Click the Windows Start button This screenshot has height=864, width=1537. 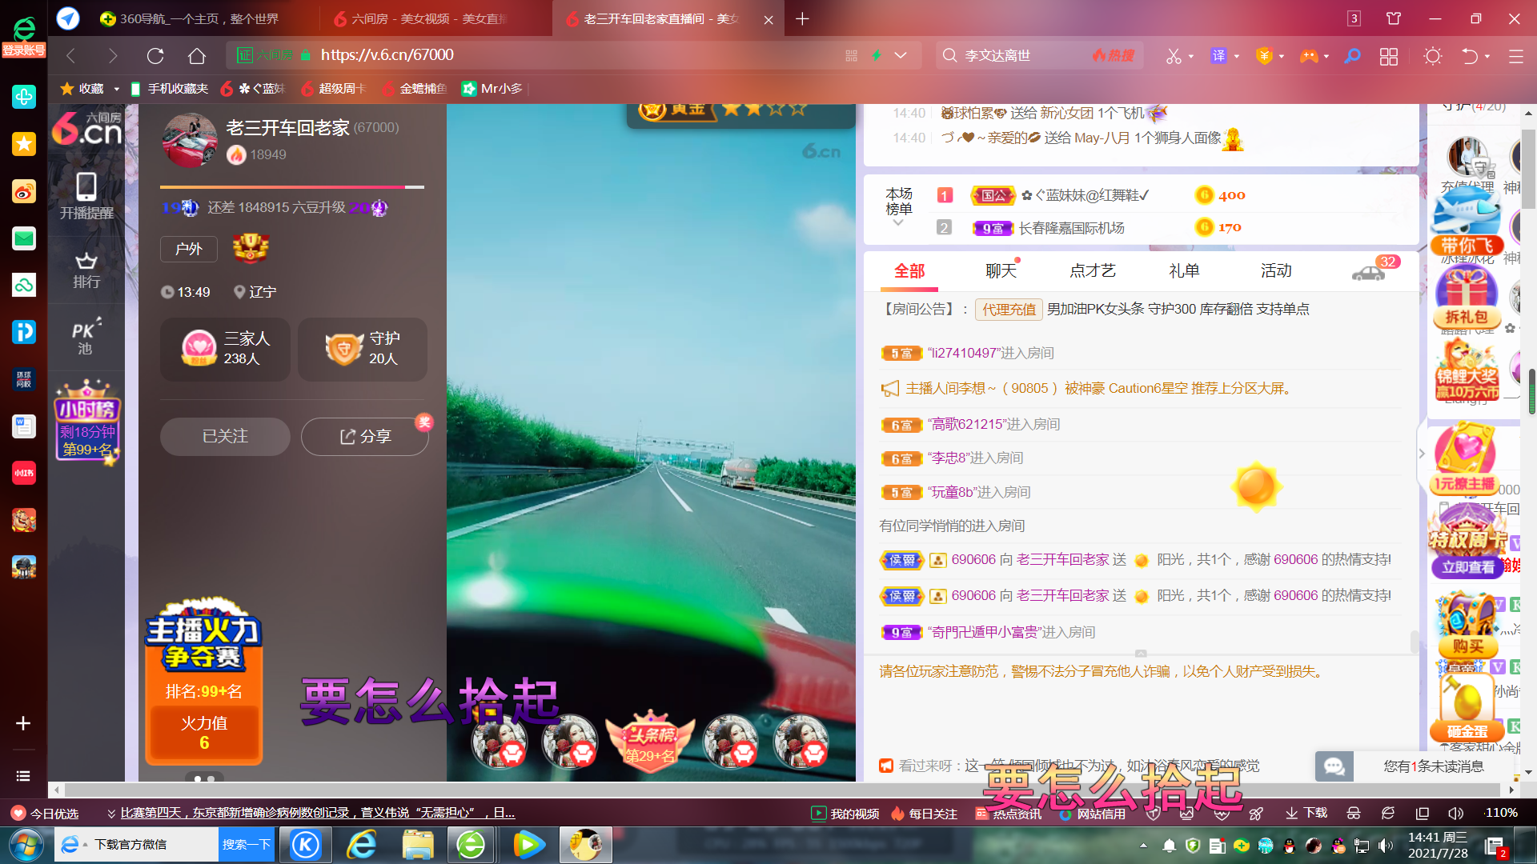point(26,845)
